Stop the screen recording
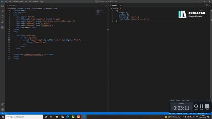Viewport: 212px width, 119px height. pyautogui.click(x=207, y=107)
